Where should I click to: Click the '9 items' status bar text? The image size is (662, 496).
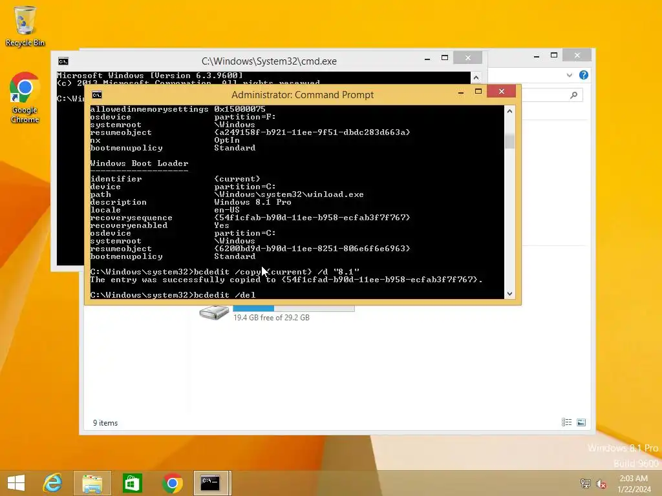(105, 423)
